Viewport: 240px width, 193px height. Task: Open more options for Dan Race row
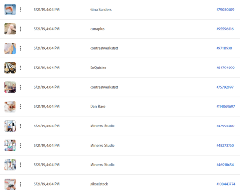click(20, 106)
